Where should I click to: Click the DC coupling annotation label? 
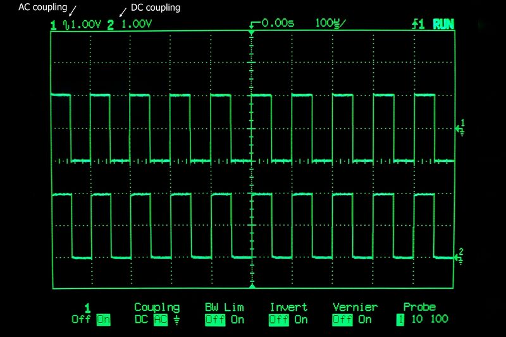pos(155,8)
